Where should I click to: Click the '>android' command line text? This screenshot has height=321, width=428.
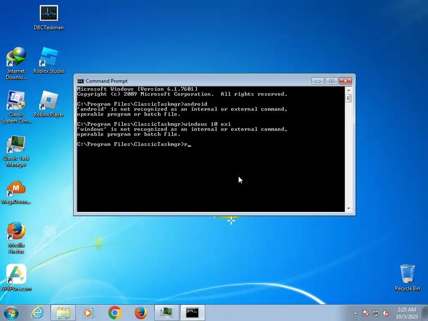tap(194, 104)
